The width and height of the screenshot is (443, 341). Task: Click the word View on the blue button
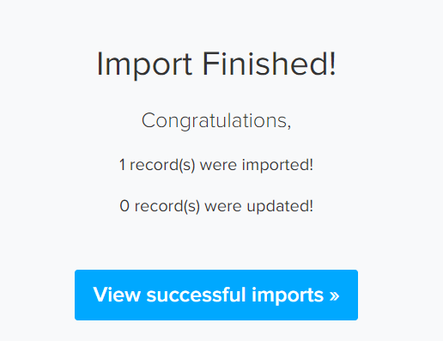[117, 295]
